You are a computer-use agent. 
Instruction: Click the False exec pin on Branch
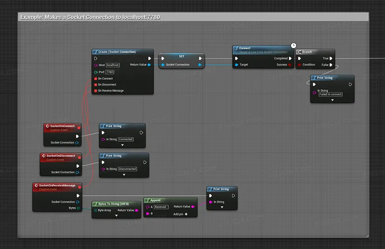coord(331,65)
